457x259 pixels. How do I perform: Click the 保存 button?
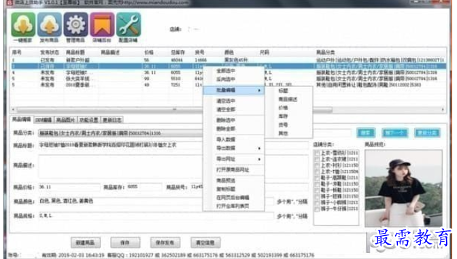(125, 243)
